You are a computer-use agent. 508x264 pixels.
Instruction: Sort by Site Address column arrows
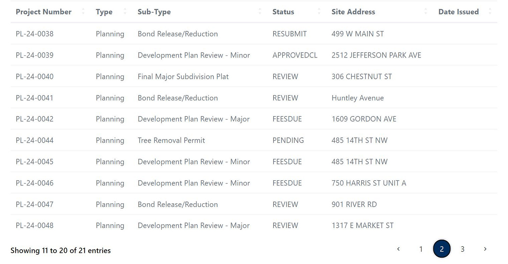[426, 12]
